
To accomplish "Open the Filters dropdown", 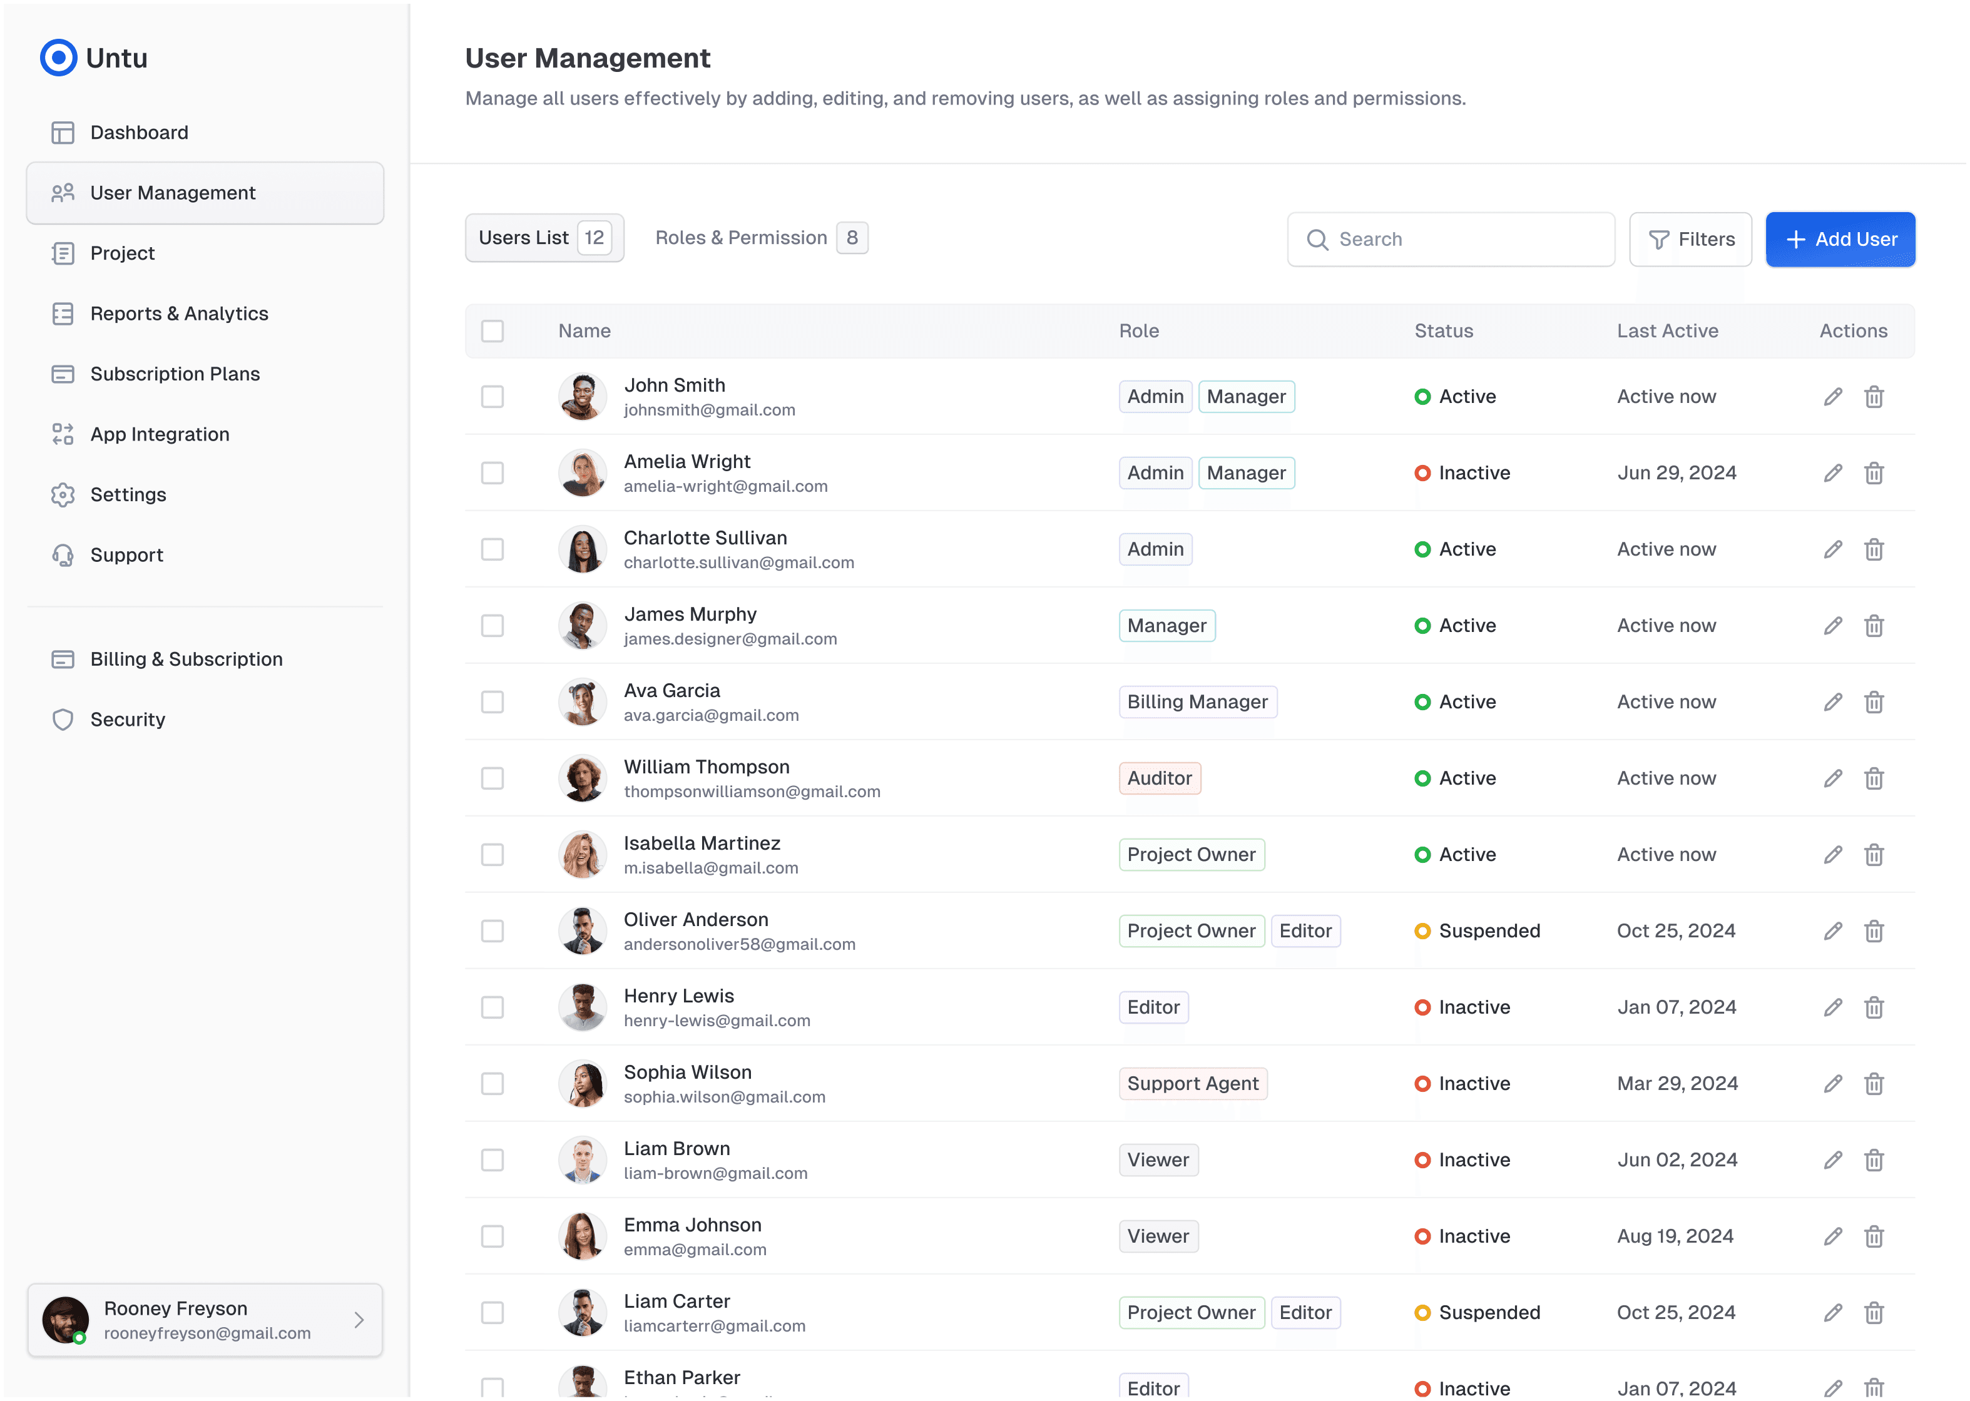I will pos(1690,240).
